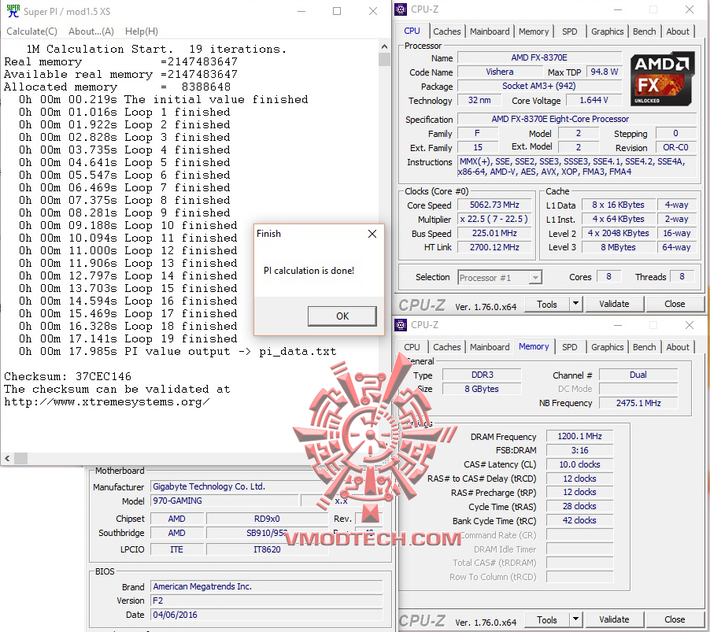Select SPD tab in lower CPU-Z window
Viewport: 710px width, 632px height.
pos(569,347)
